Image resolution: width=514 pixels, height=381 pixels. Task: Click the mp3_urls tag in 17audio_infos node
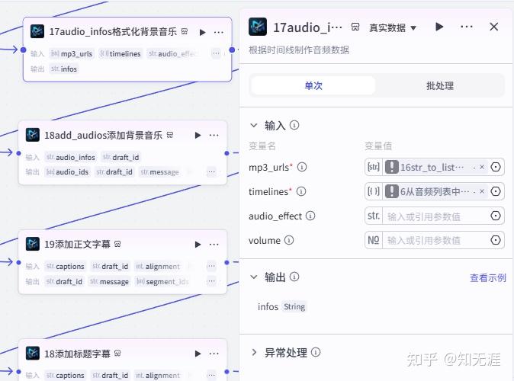click(x=72, y=54)
